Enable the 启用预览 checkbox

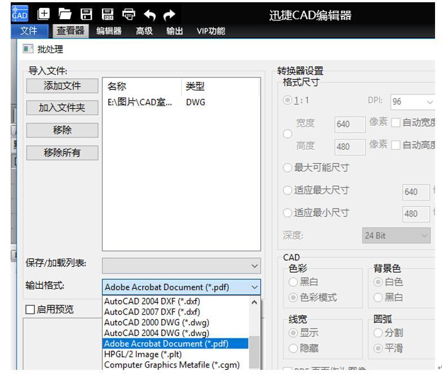coord(30,309)
